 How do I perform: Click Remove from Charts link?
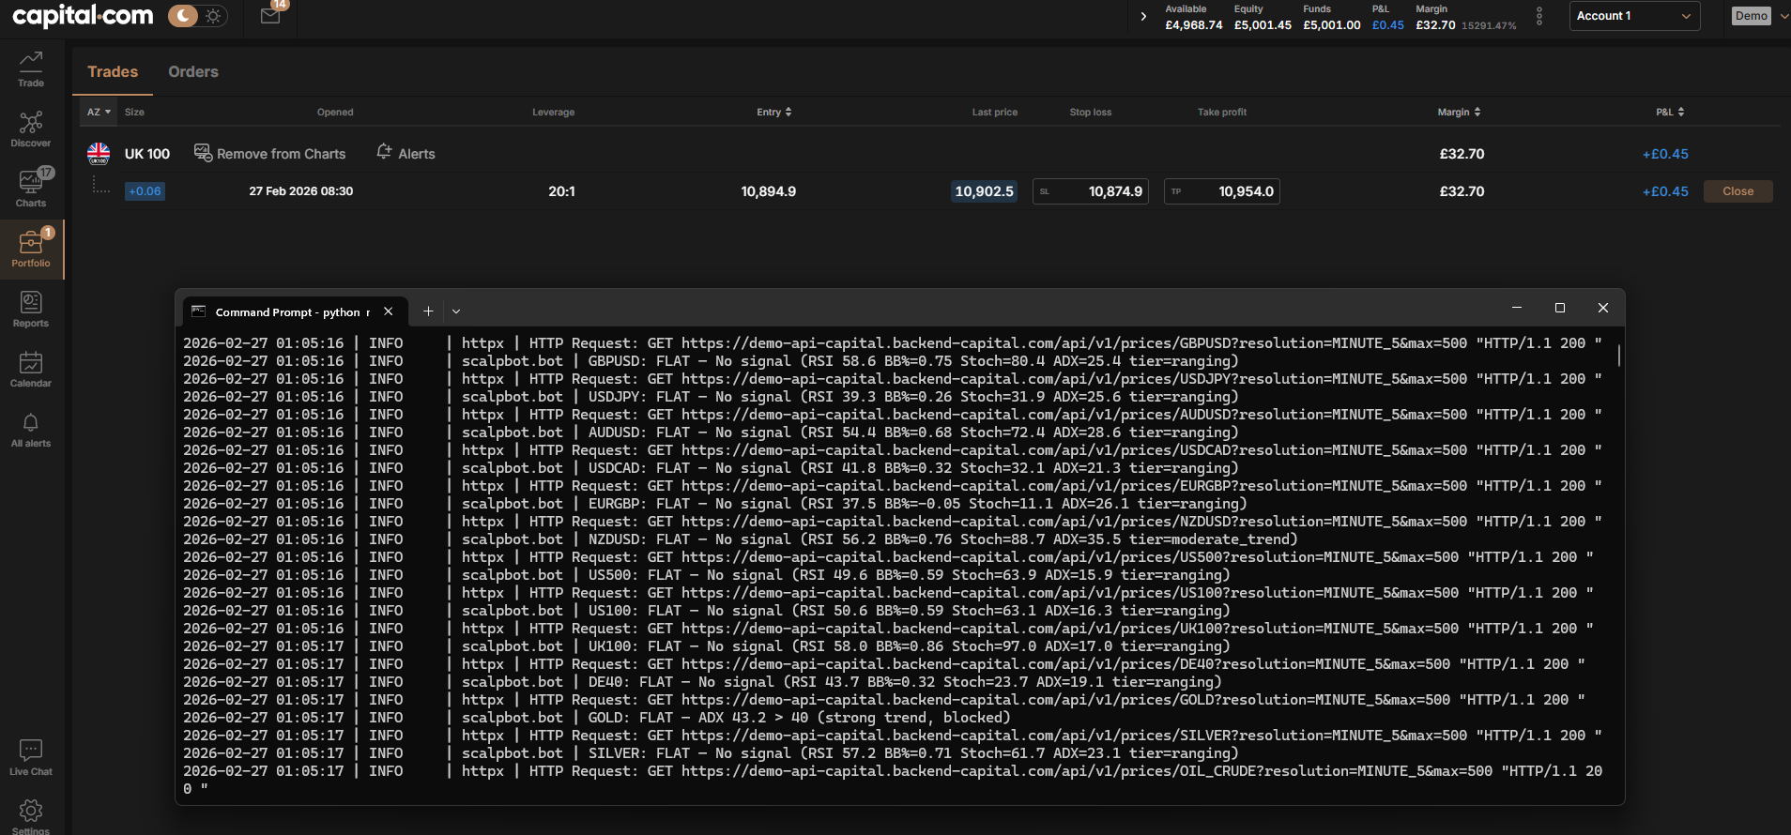pos(281,154)
